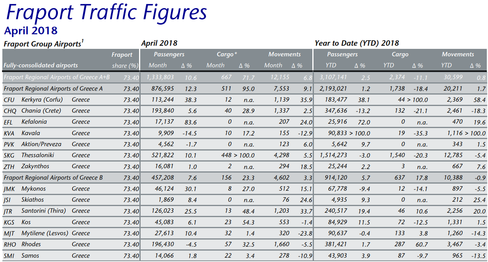
Task: Click passengers value '457,208' for Greece B
Action: [163, 178]
